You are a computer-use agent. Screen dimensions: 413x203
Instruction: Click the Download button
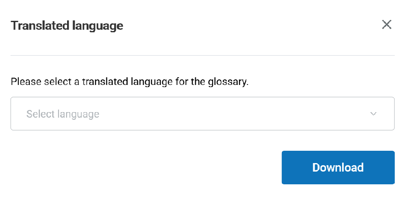(x=338, y=167)
